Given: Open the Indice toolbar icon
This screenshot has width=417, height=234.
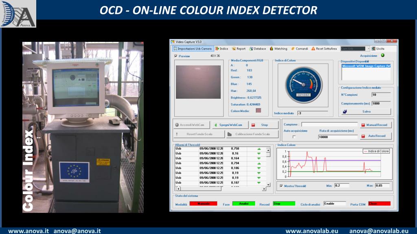Looking at the screenshot, I should pyautogui.click(x=217, y=49).
